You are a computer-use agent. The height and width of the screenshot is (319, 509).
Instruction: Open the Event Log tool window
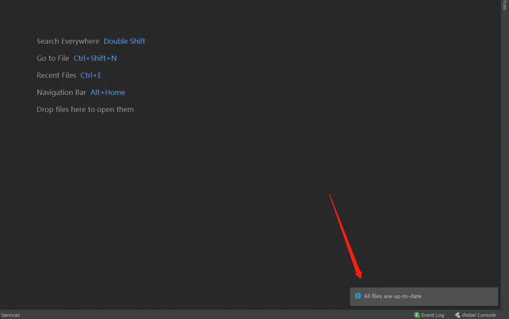[x=429, y=315]
